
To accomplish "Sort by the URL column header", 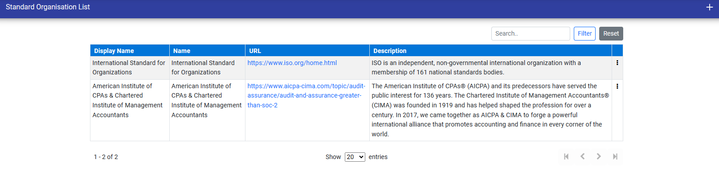I will pos(255,51).
